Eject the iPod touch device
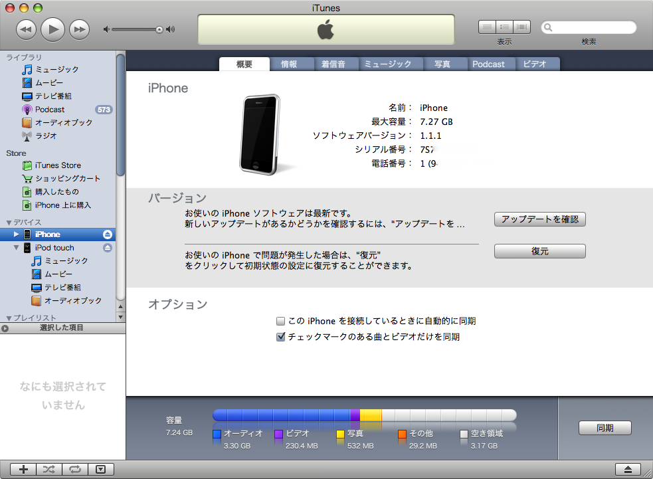 click(108, 248)
